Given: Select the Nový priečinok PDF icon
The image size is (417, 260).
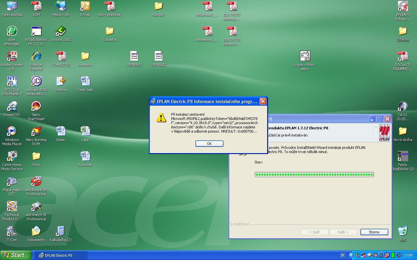Looking at the screenshot, I should (109, 9).
